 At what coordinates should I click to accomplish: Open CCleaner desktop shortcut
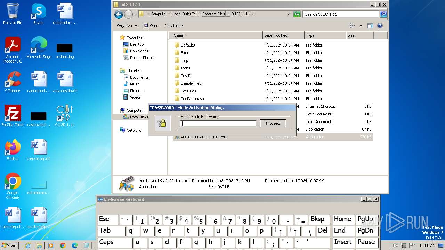(13, 82)
